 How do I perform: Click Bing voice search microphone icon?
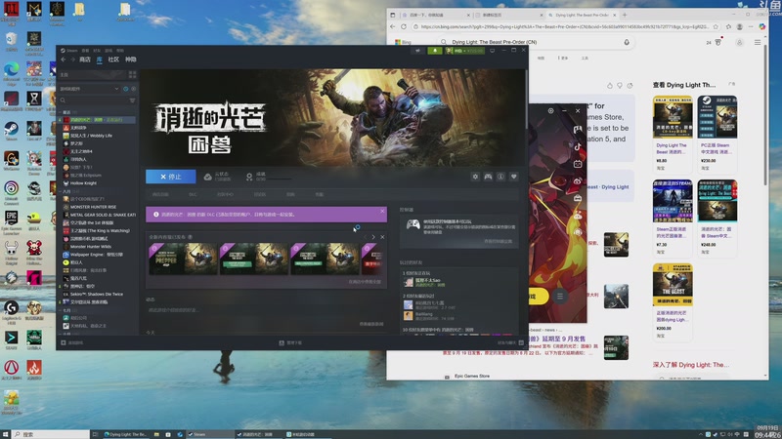(x=627, y=42)
